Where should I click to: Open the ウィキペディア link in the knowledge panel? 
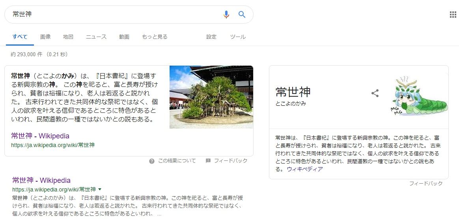click(305, 169)
